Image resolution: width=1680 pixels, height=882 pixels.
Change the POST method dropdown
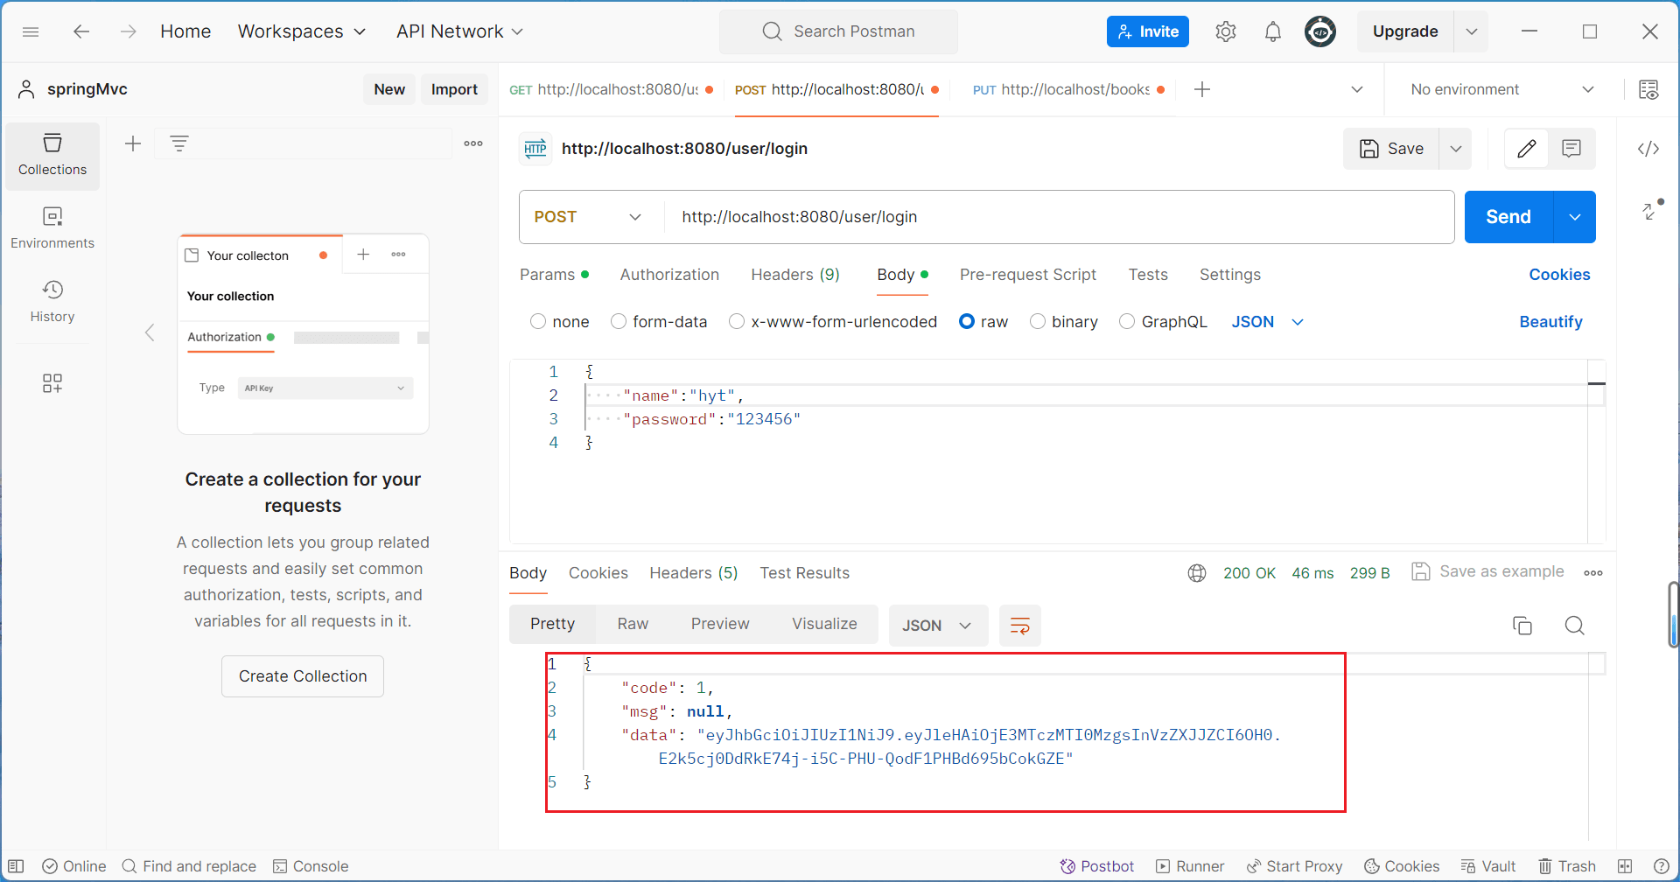tap(588, 217)
